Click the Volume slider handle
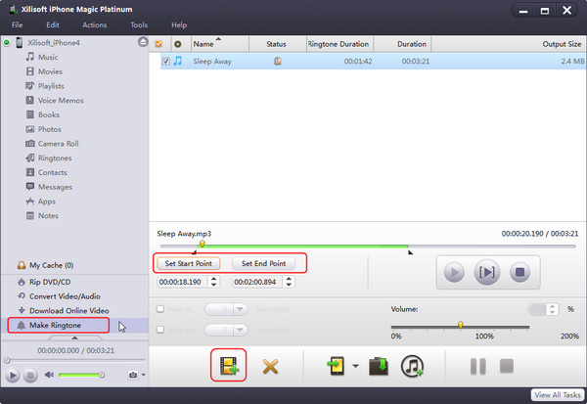Screen dimensions: 587x404 (x=460, y=325)
